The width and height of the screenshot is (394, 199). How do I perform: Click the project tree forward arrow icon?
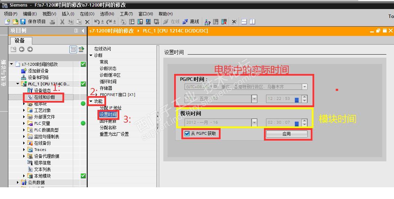coord(30,49)
